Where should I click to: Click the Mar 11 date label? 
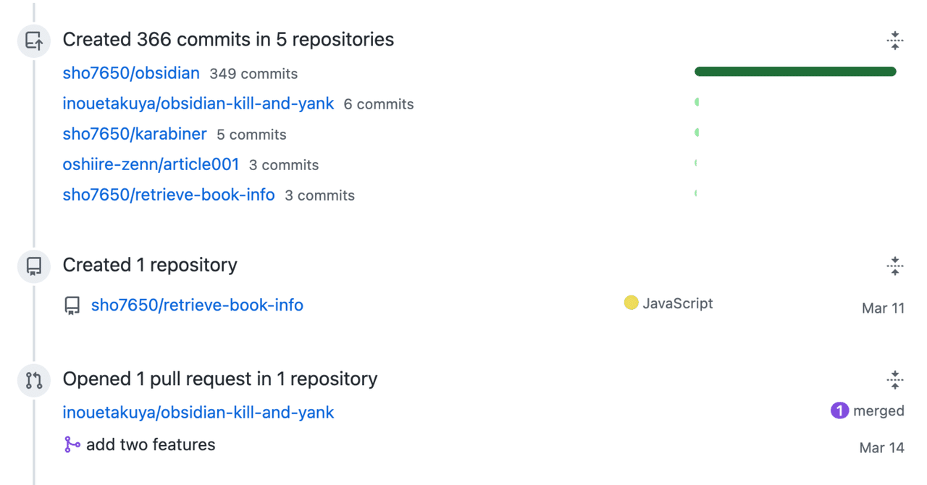(883, 308)
